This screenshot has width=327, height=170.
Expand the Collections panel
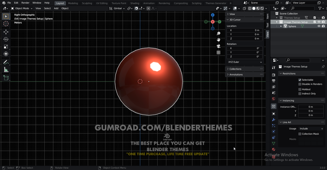pos(244,69)
